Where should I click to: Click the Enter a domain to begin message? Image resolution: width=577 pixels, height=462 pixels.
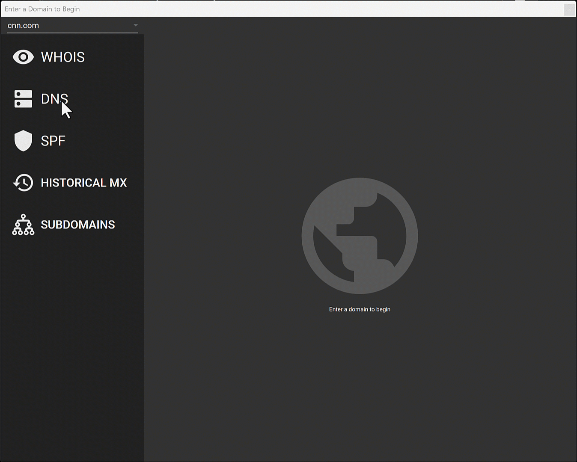coord(360,309)
